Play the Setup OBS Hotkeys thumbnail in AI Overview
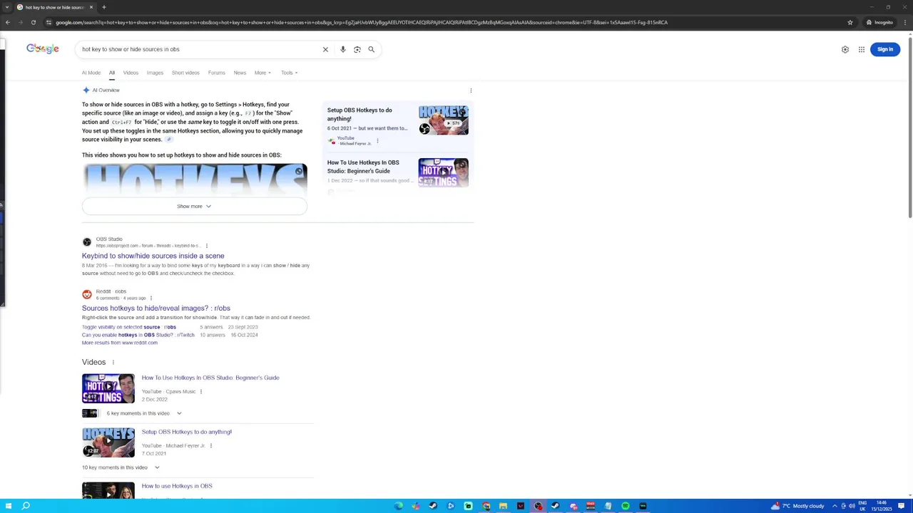This screenshot has height=513, width=913. click(444, 120)
